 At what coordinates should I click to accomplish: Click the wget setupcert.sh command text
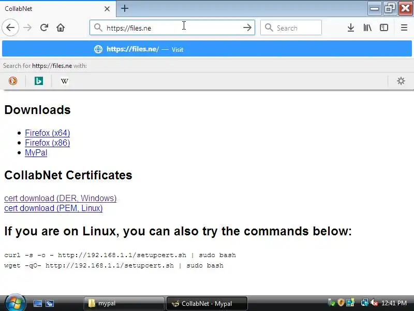tap(114, 265)
